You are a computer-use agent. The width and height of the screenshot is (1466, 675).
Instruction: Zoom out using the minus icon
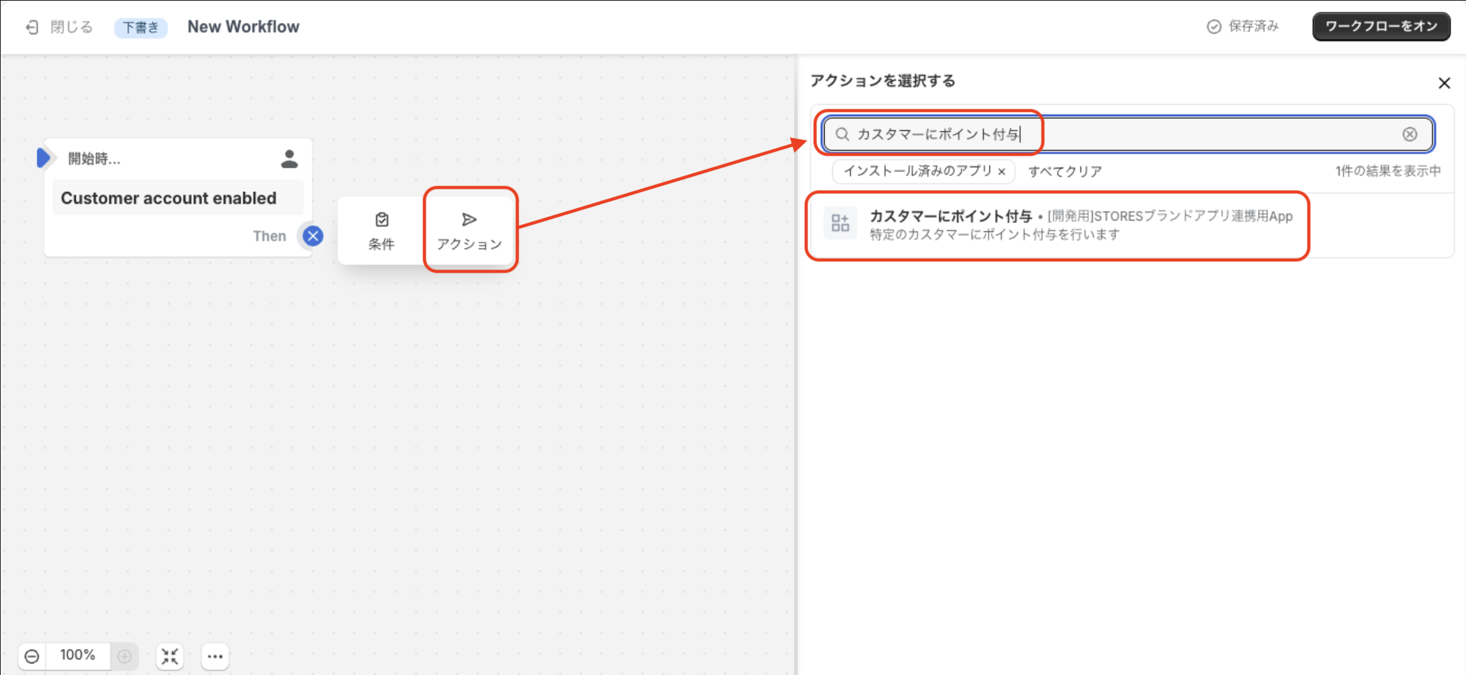pyautogui.click(x=32, y=655)
